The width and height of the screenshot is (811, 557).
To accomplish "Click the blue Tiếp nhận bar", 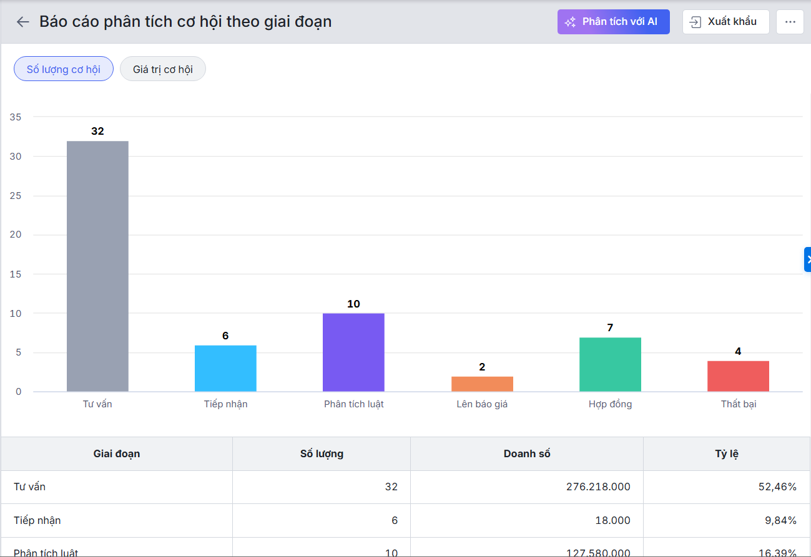I will 225,369.
